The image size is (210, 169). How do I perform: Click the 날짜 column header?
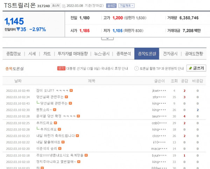coord(18,81)
